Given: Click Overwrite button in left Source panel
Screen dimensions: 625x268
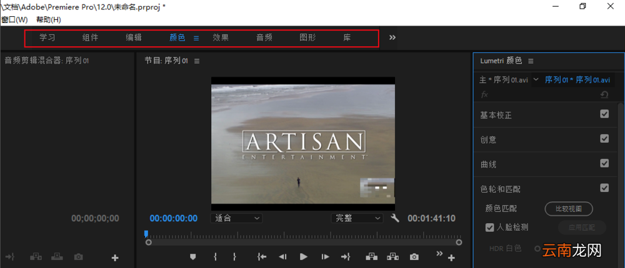Looking at the screenshot, I should [57, 257].
